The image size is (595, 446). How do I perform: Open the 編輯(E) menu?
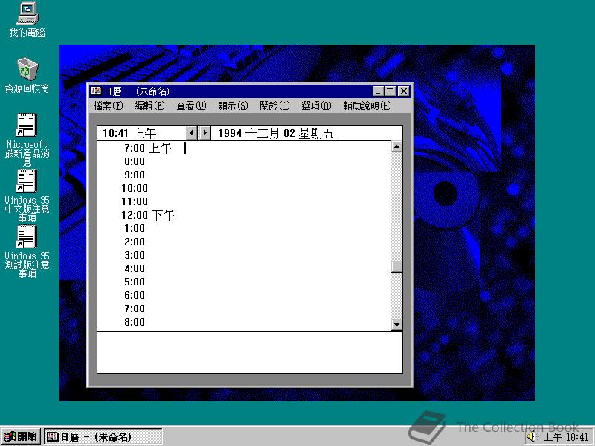149,106
